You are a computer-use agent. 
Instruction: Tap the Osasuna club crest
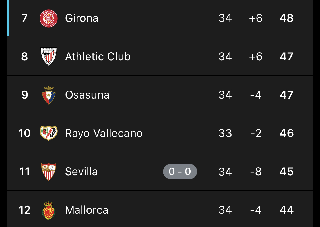tap(49, 95)
